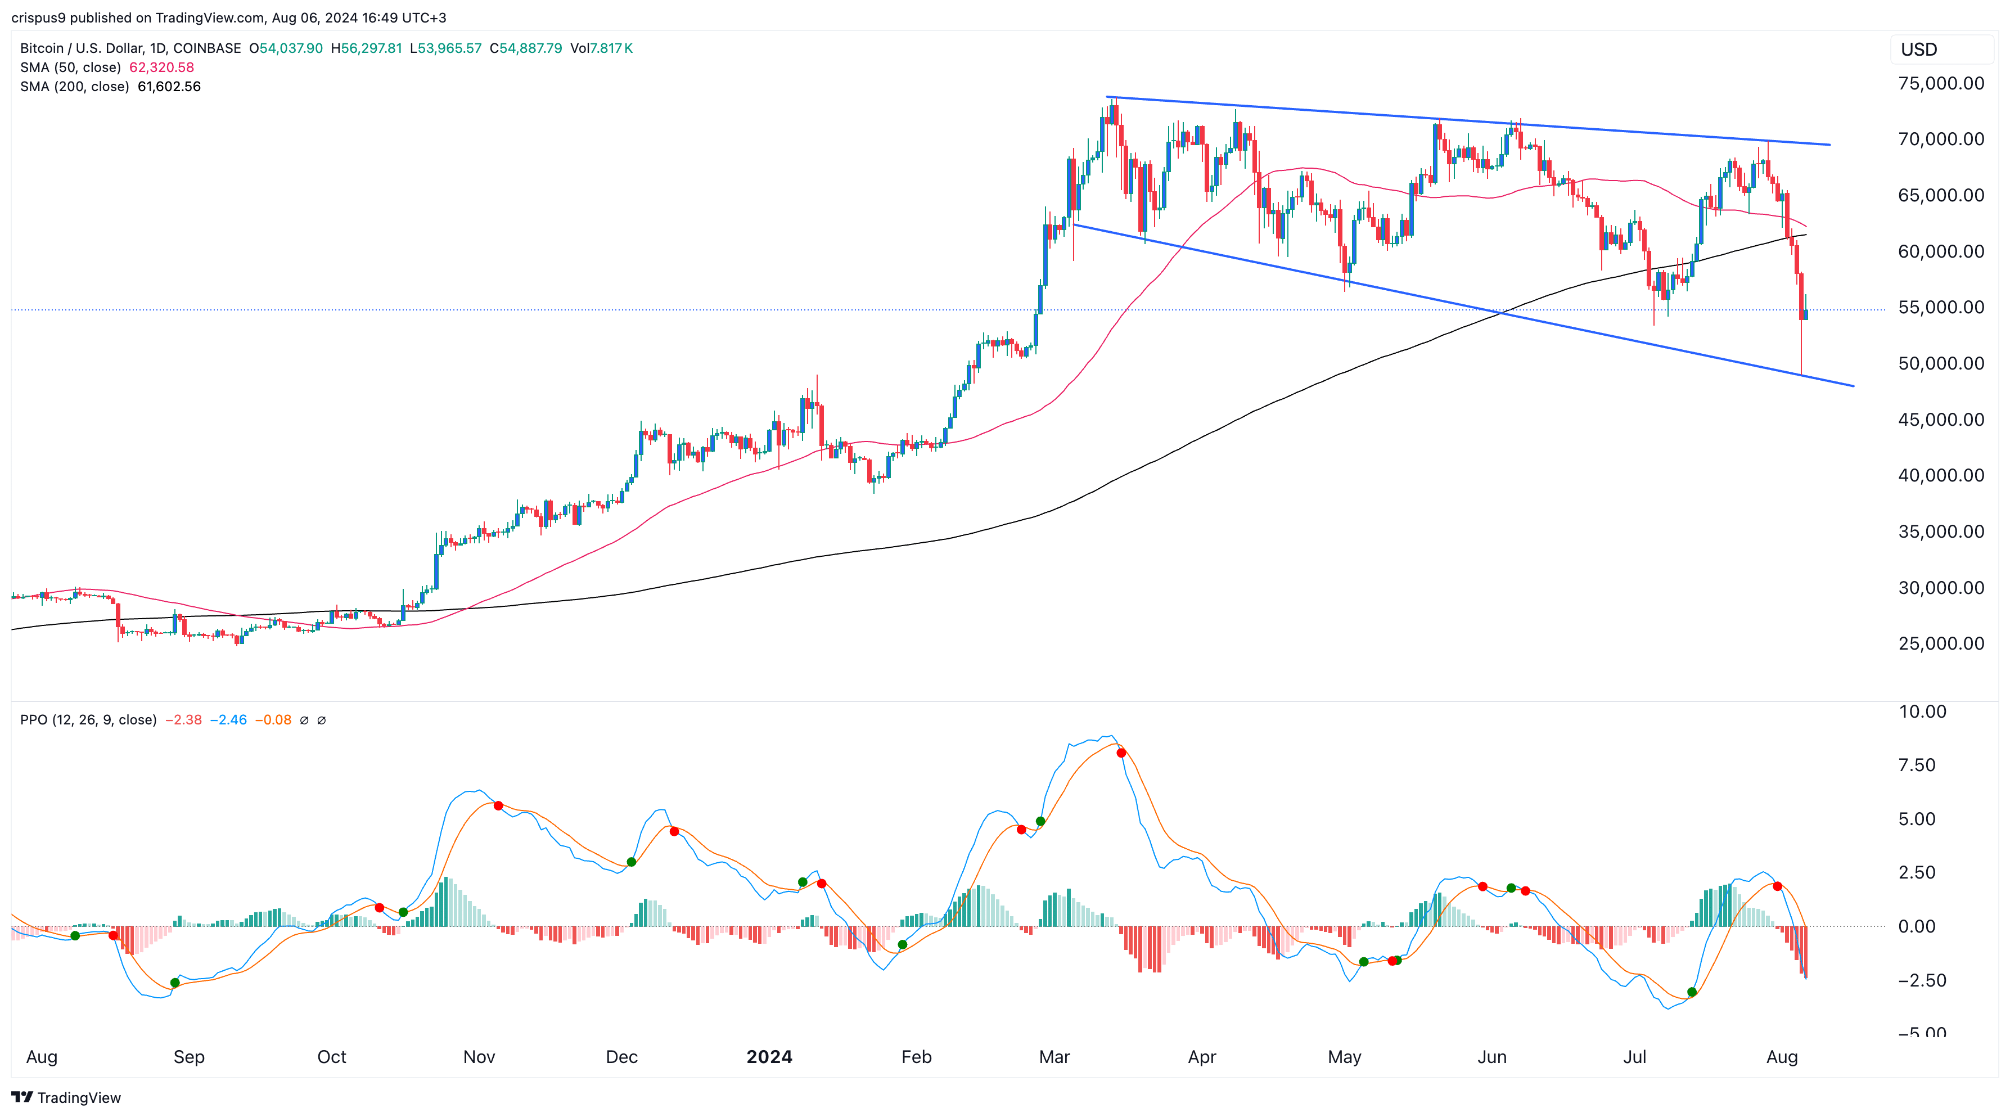Click the 25,000.00 price axis label

1941,643
